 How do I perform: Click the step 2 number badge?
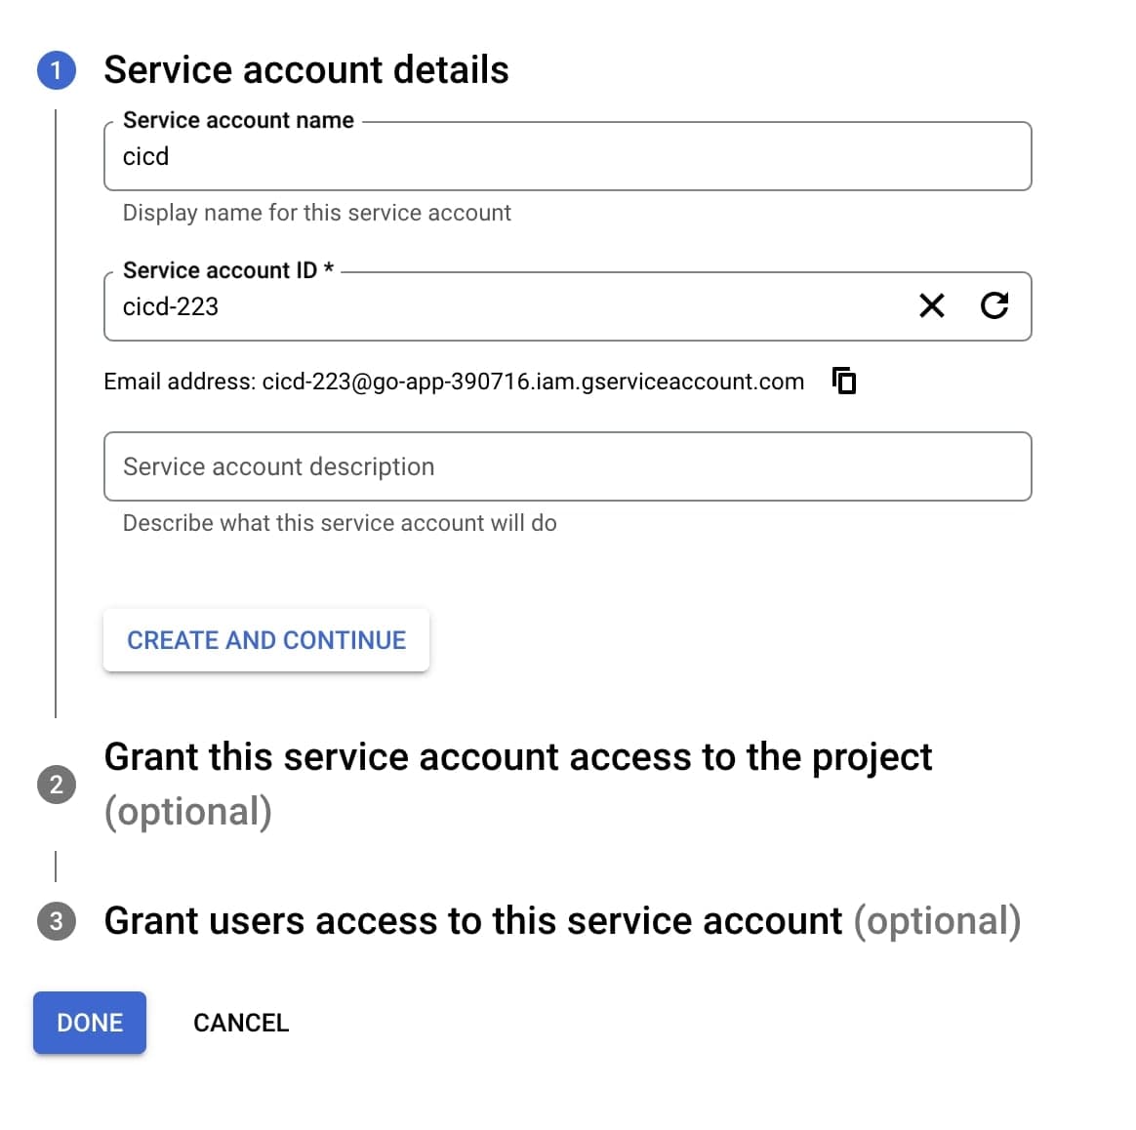click(x=57, y=785)
